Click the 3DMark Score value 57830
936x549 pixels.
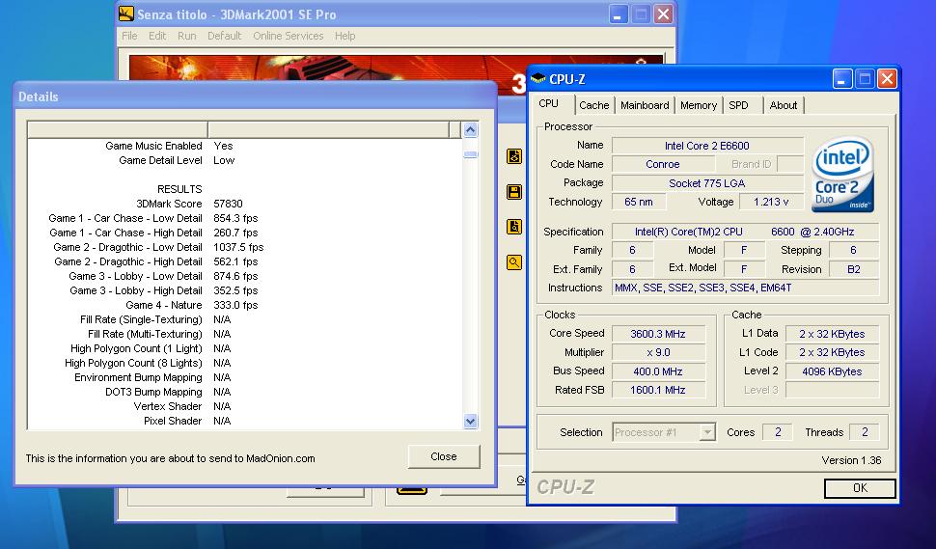coord(228,204)
